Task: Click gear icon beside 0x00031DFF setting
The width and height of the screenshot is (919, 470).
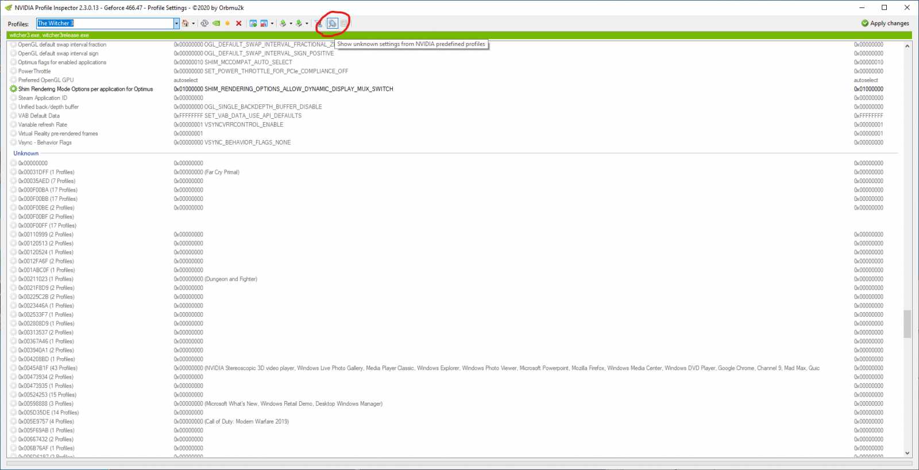Action: coord(13,172)
